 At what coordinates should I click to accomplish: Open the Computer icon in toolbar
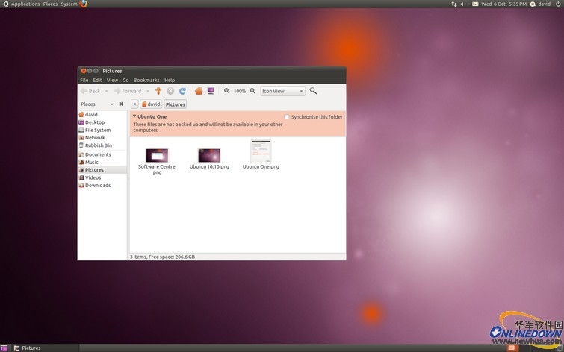coord(211,91)
